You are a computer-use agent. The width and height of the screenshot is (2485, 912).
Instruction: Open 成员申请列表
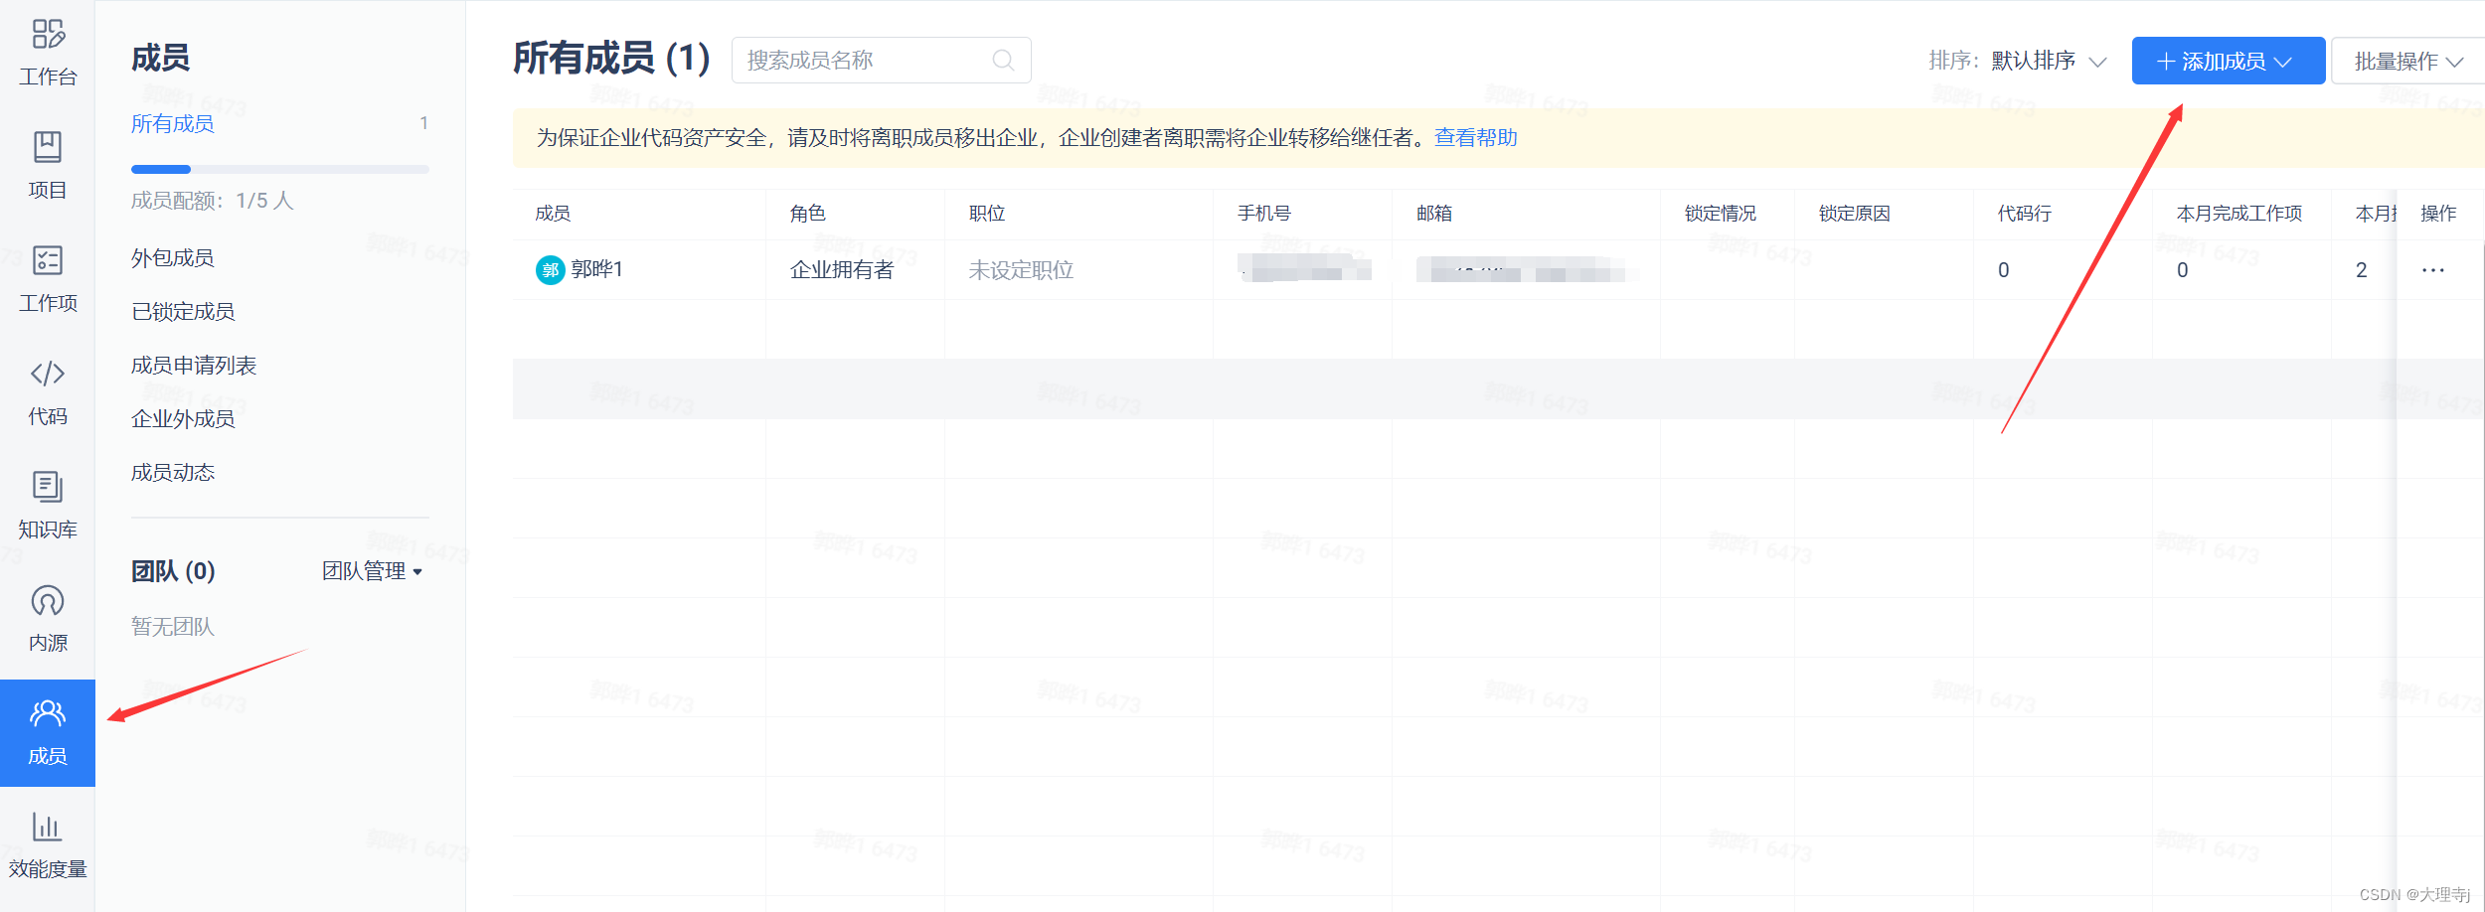(x=194, y=366)
